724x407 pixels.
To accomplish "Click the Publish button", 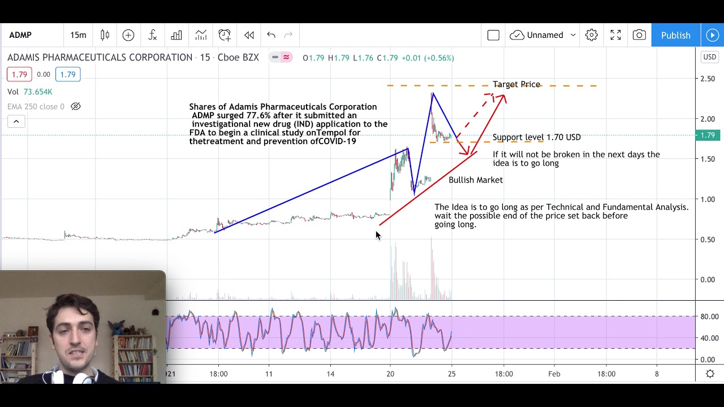I will (x=676, y=35).
